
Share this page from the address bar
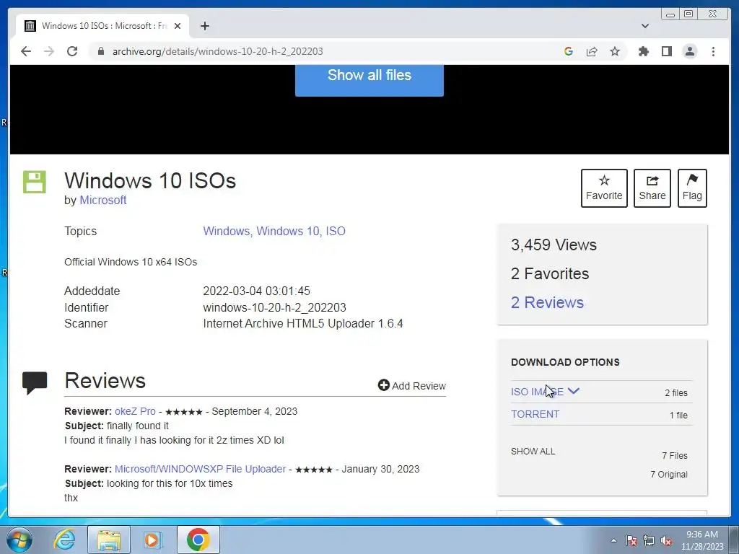coord(592,51)
